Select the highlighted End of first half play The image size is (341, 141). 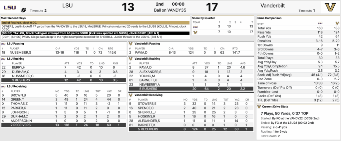pyautogui.click(x=95, y=22)
